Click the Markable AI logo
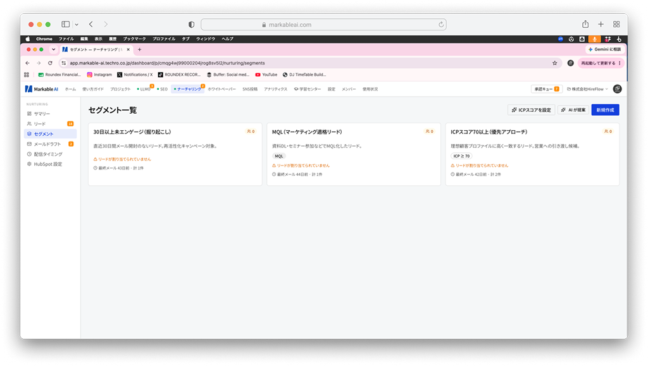Viewport: 648px width, 366px height. 41,89
